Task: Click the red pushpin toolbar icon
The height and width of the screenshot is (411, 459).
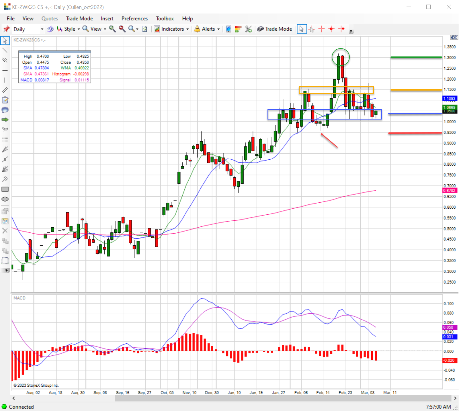Action: click(x=7, y=29)
